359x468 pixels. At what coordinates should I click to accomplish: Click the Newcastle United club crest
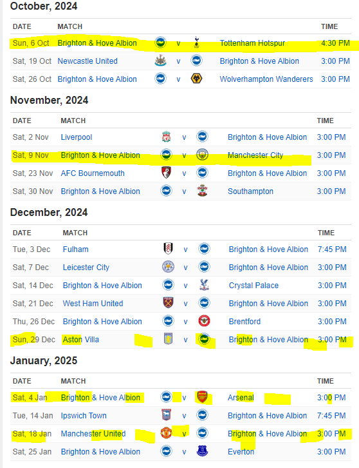(161, 61)
